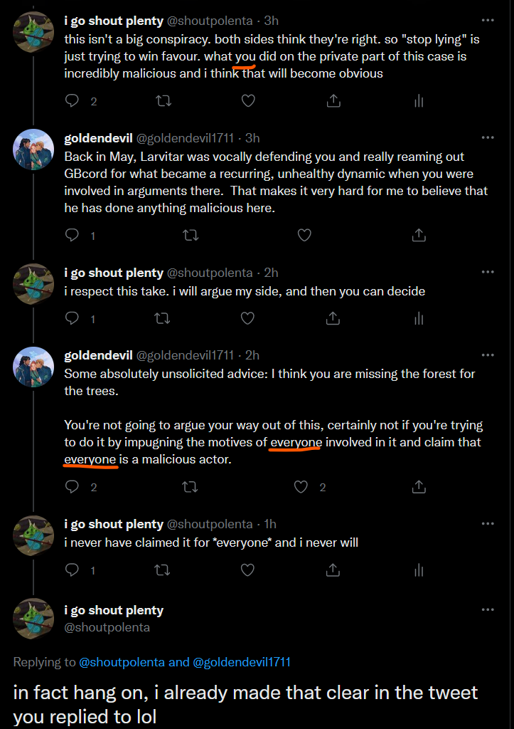Open goldendevil's profile picture on first reply
This screenshot has height=729, width=514.
click(x=33, y=150)
